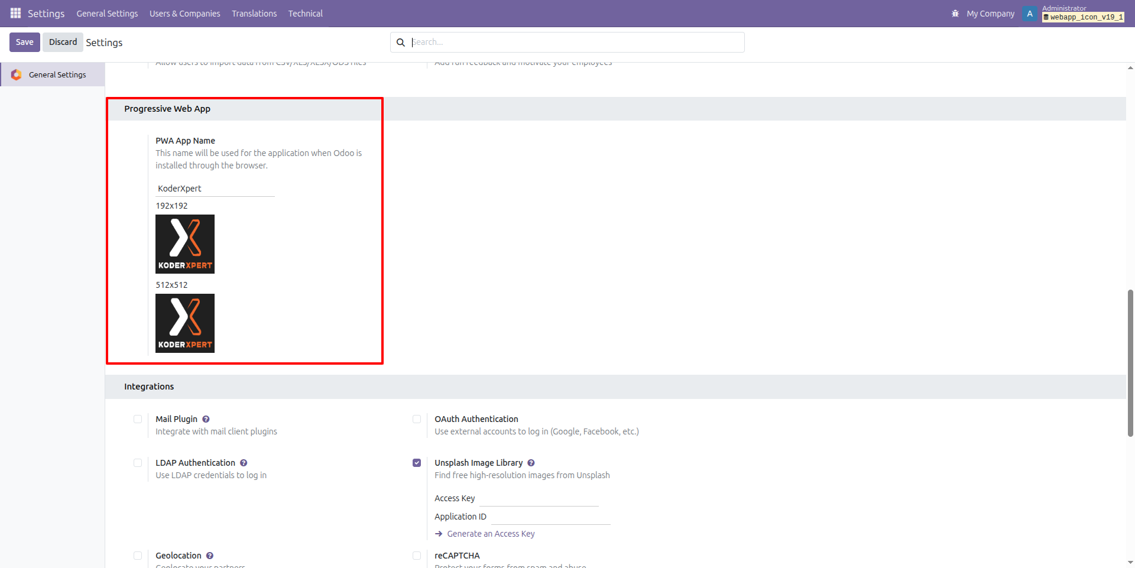The height and width of the screenshot is (568, 1135).
Task: Open the Administrator user avatar menu
Action: click(x=1030, y=14)
